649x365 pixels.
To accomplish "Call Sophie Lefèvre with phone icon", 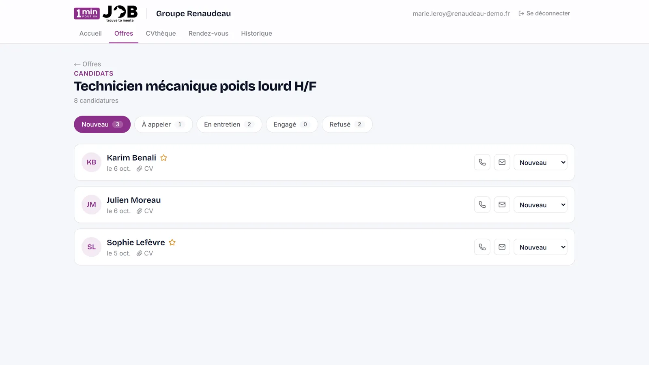I will (x=482, y=247).
